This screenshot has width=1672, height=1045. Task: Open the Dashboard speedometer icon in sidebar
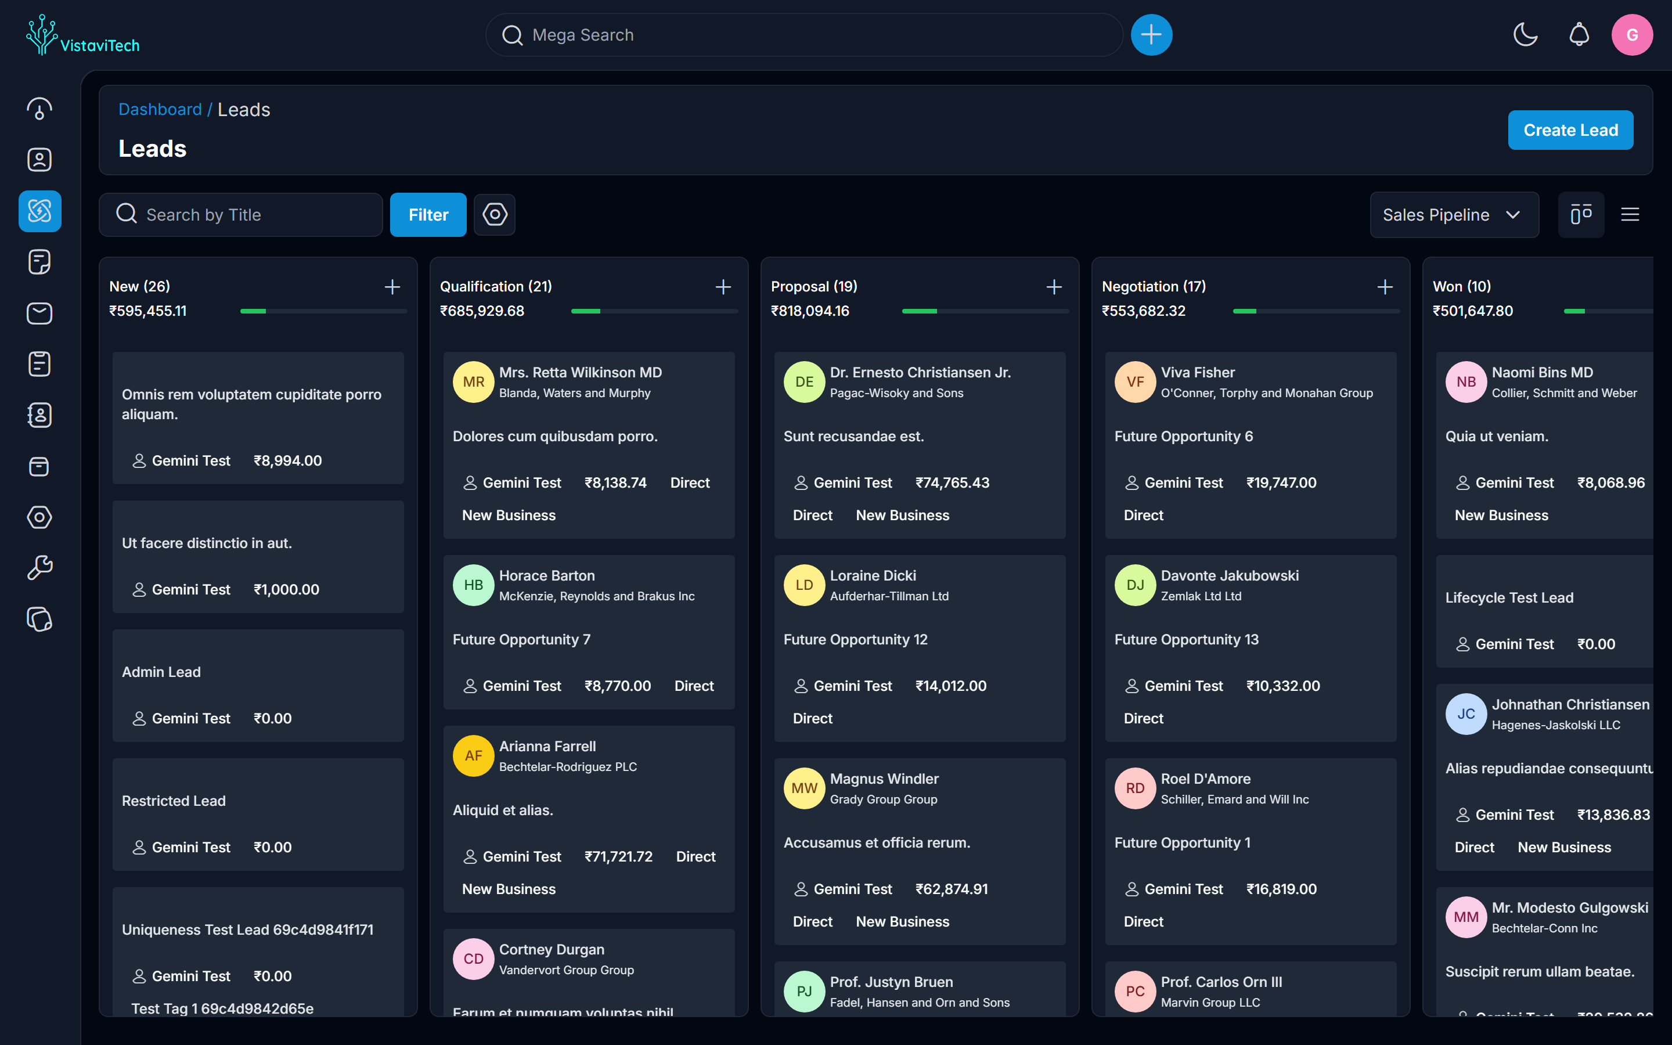pos(39,109)
